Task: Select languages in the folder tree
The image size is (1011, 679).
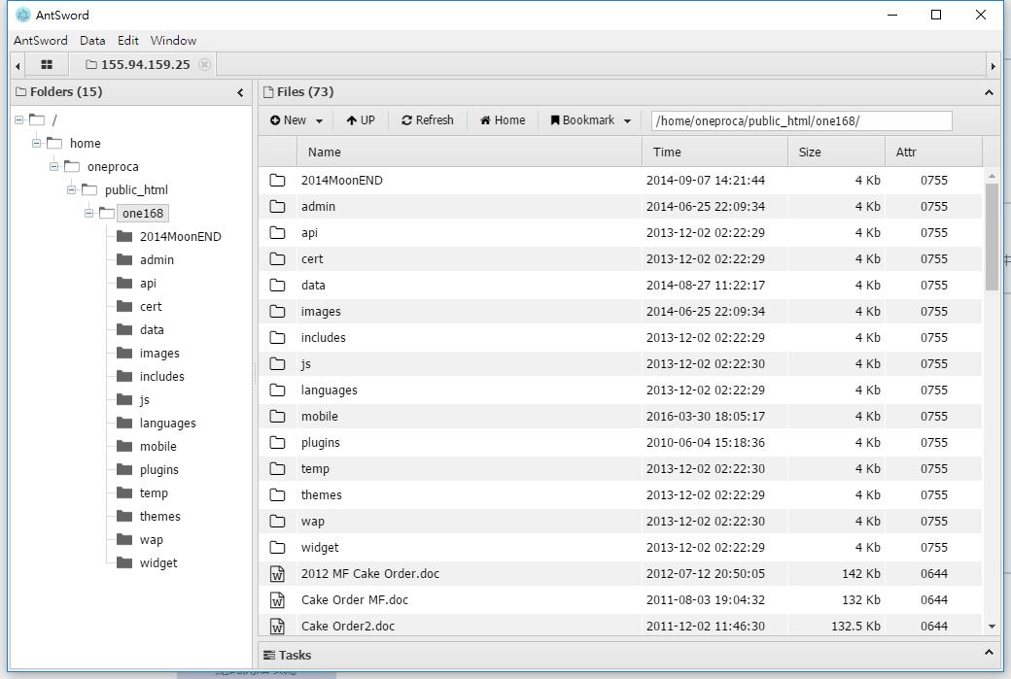Action: click(x=167, y=424)
